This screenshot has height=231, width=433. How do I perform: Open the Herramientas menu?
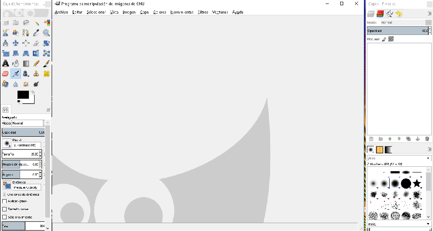point(182,12)
